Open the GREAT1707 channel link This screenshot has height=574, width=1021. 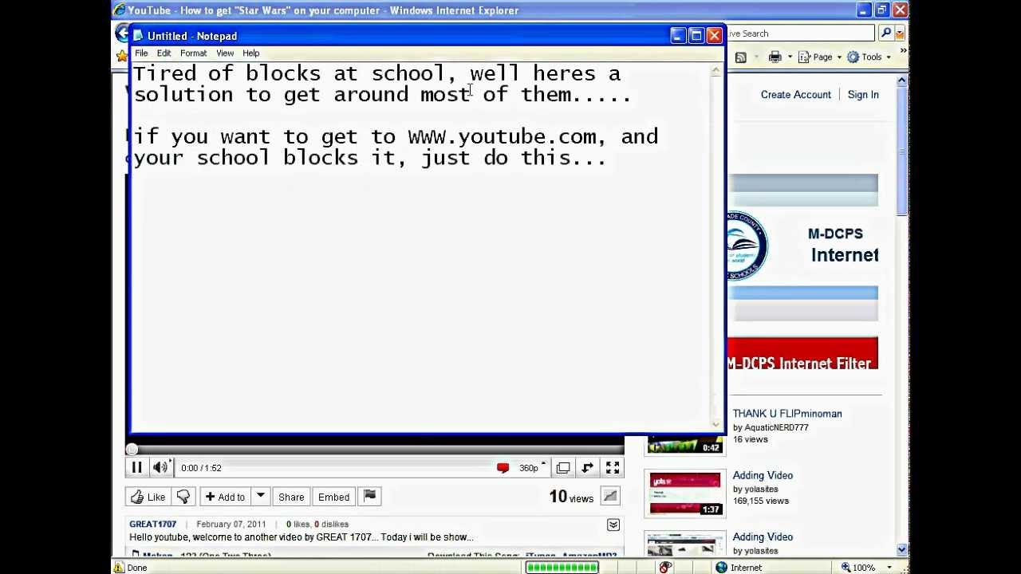pyautogui.click(x=152, y=524)
